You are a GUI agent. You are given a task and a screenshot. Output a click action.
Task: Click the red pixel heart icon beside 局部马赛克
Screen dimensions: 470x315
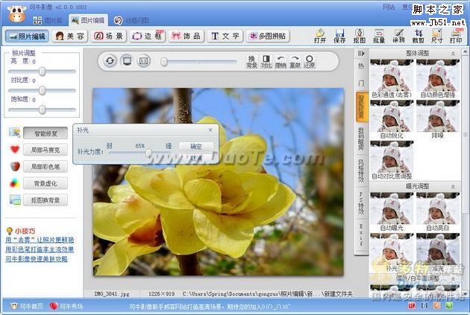tap(15, 149)
